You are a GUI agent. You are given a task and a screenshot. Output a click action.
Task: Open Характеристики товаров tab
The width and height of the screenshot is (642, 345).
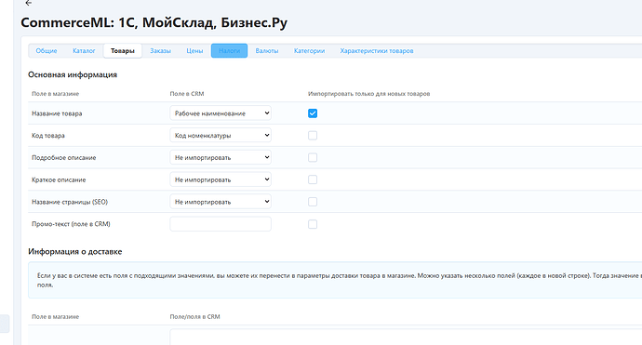pos(377,51)
